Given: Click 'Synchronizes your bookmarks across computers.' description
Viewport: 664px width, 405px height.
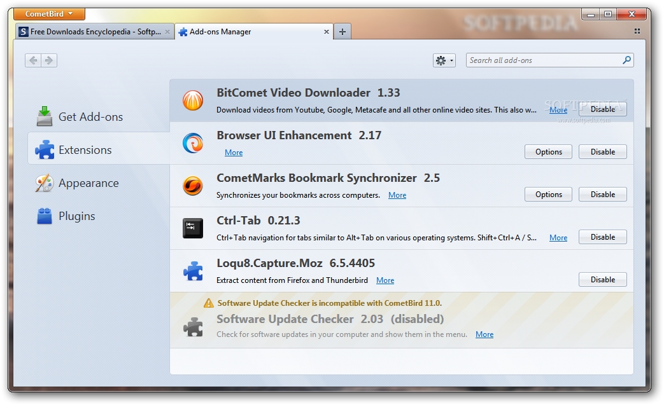Looking at the screenshot, I should (x=298, y=195).
